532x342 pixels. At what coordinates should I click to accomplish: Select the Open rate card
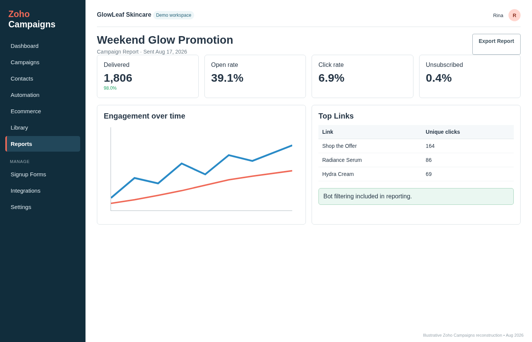(x=255, y=76)
